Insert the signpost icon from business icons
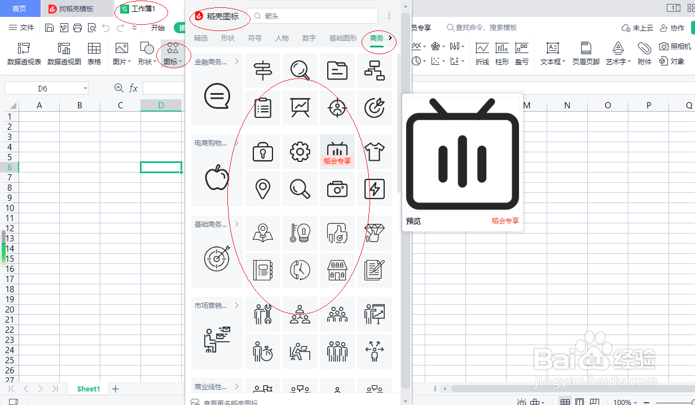 pos(263,71)
